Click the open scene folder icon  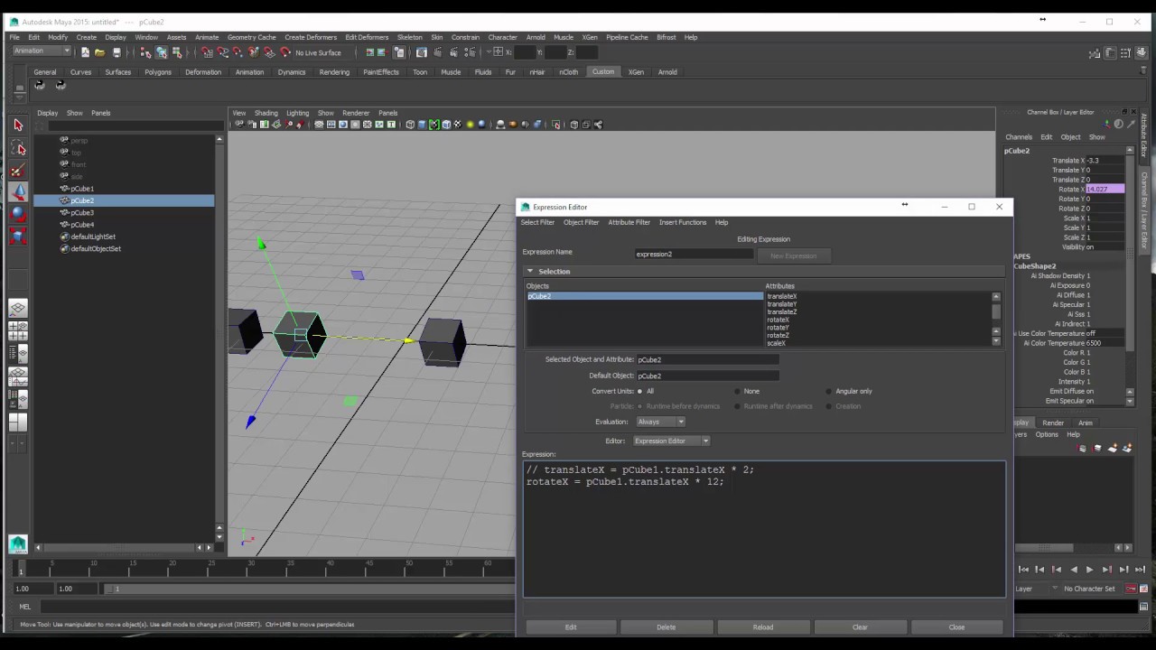pyautogui.click(x=99, y=52)
